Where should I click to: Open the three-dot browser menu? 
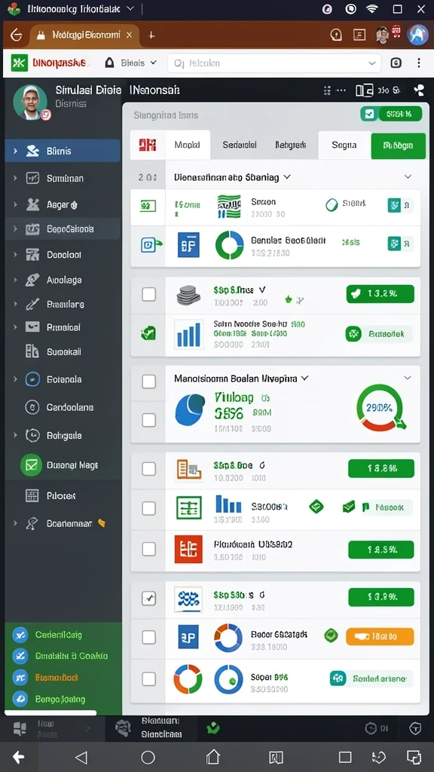tap(419, 63)
